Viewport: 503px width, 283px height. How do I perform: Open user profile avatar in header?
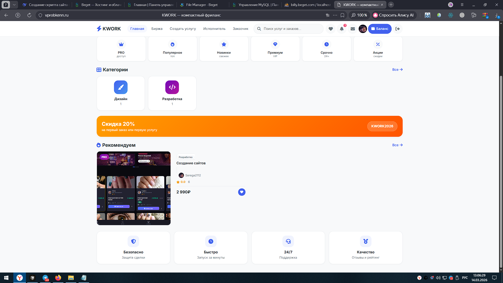point(363,29)
